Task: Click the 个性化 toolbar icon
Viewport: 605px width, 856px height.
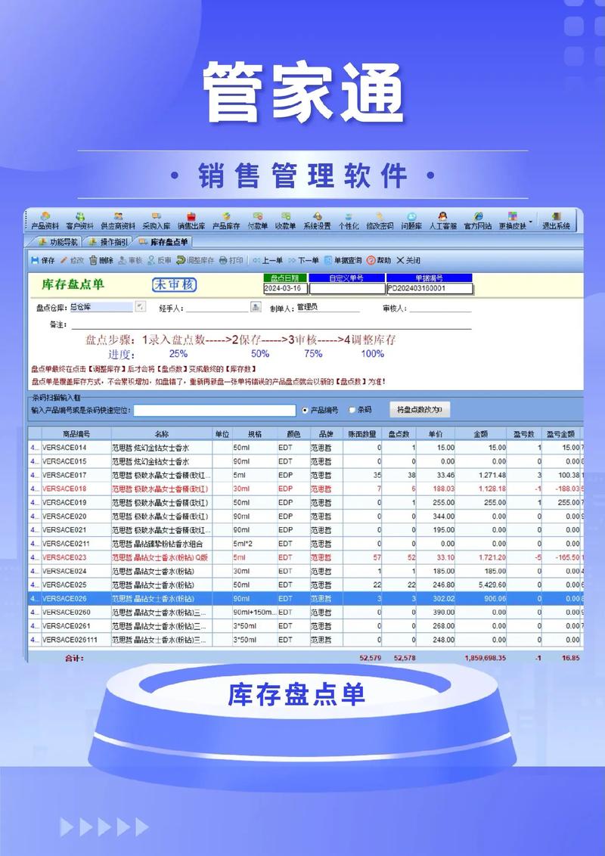Action: tap(349, 221)
